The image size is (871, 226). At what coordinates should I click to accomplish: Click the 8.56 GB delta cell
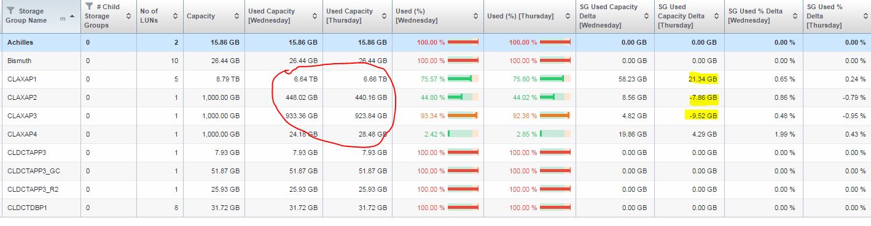point(634,98)
